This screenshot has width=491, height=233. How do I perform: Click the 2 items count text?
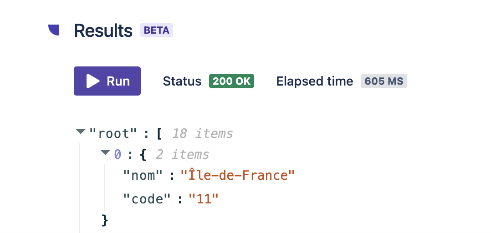(x=182, y=154)
